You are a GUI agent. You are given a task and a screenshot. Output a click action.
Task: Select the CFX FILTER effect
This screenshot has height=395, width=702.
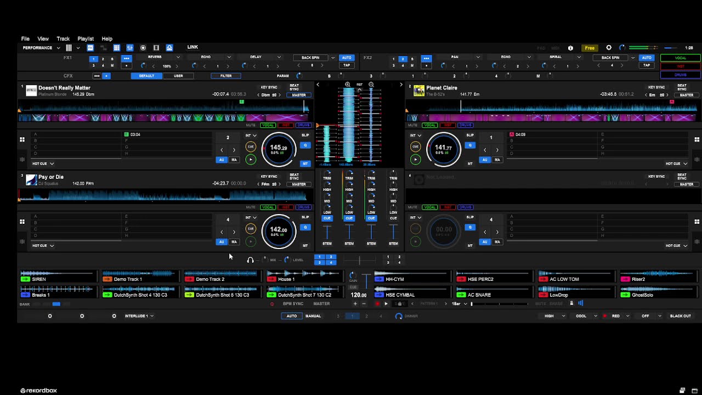[x=226, y=76]
